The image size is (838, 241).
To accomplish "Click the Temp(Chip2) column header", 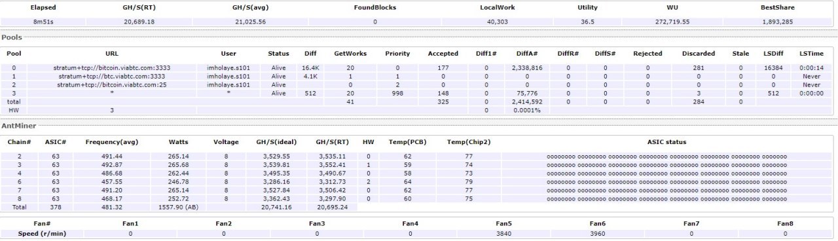I will click(x=469, y=142).
